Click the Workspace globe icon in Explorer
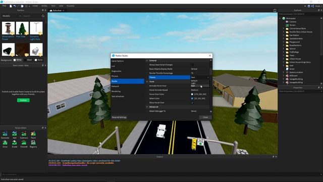Screen dimensions: 323x182 click(x=284, y=18)
